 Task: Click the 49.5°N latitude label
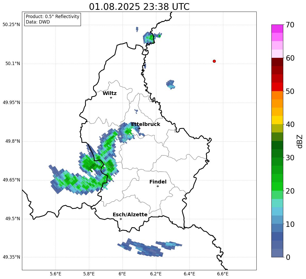pyautogui.click(x=13, y=219)
